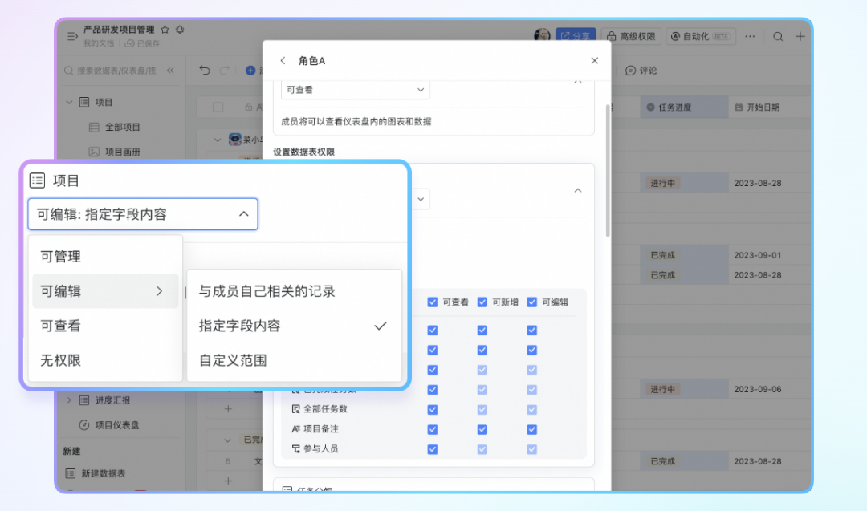Click the three-dot more options icon

[750, 36]
